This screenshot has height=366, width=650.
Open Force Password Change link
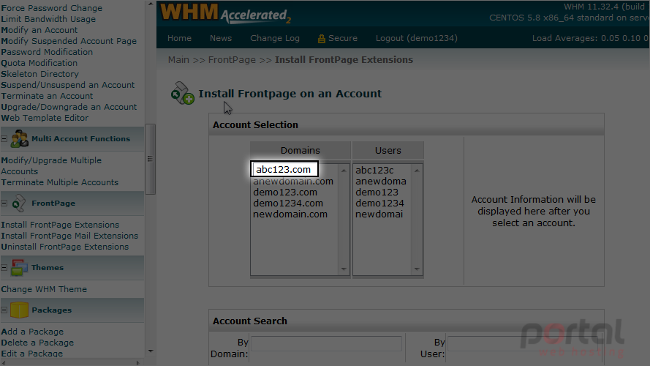click(52, 8)
